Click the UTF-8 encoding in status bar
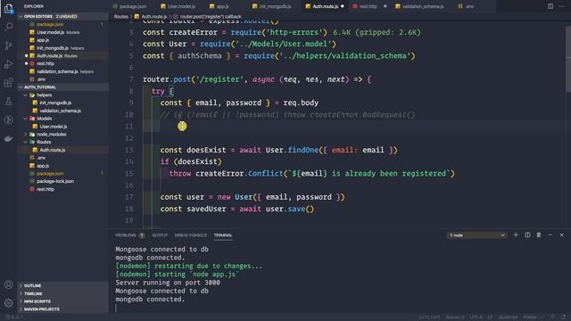571x321 pixels. tap(476, 317)
